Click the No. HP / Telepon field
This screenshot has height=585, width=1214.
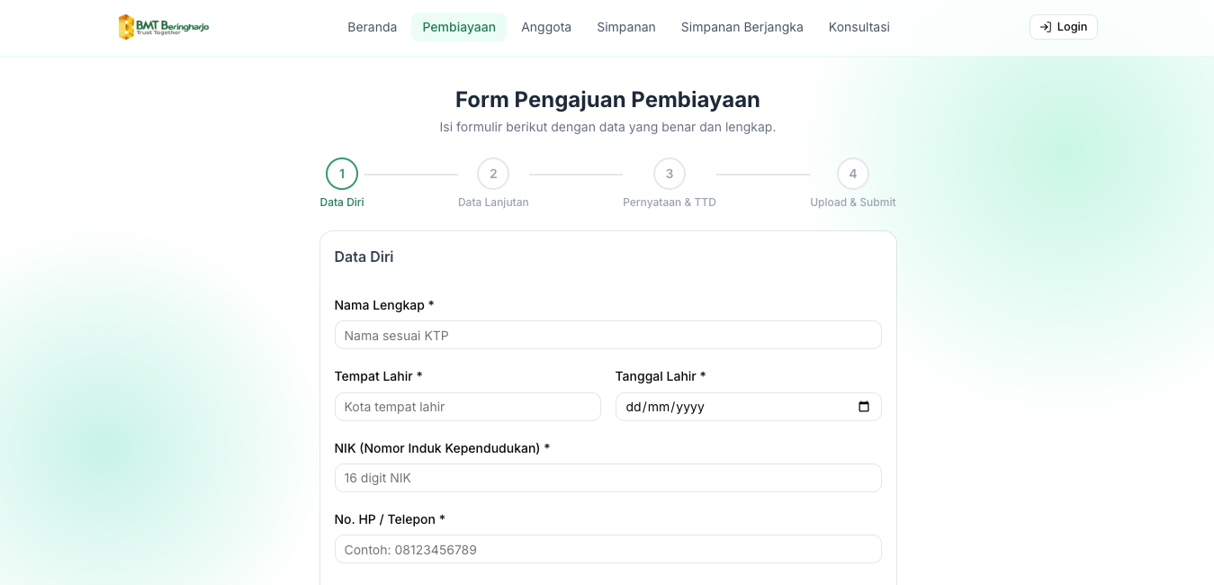coord(608,549)
